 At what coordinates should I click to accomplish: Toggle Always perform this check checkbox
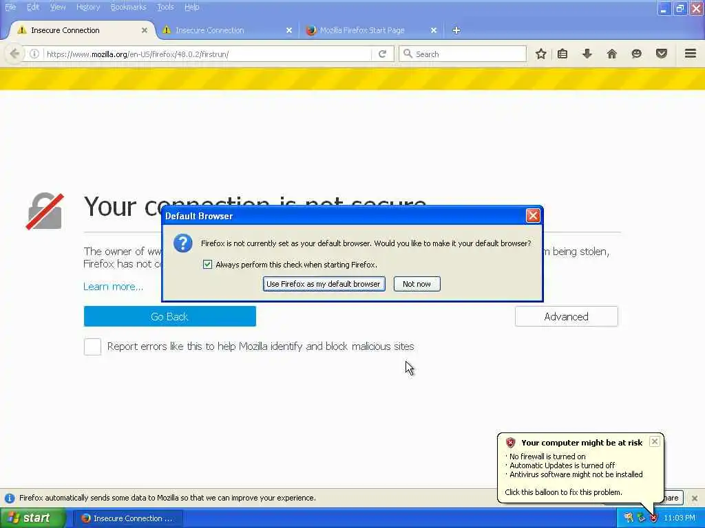[207, 265]
